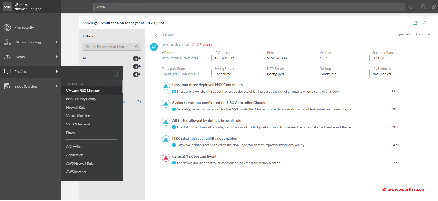
Task: Expand the disk latency alert description
Action: [174, 163]
